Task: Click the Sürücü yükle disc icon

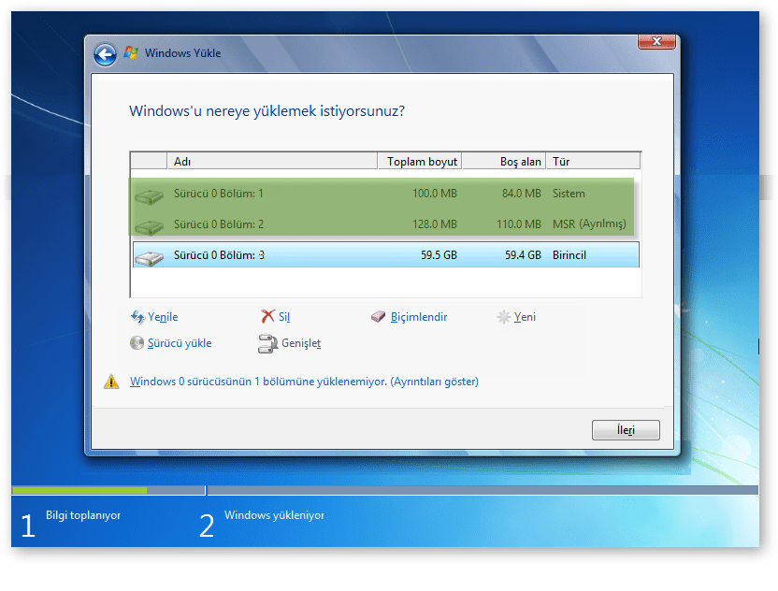Action: (137, 343)
